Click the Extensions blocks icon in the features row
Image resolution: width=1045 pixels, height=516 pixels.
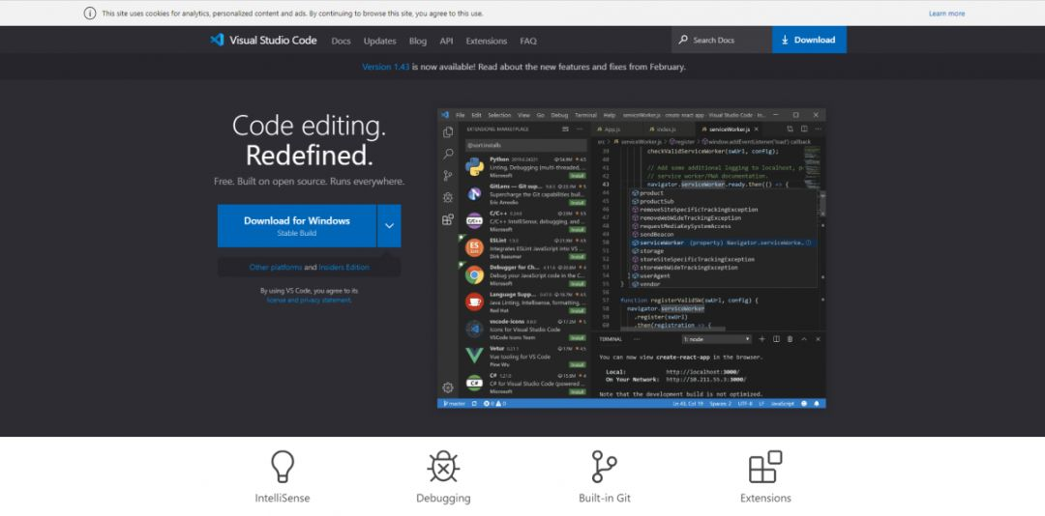[765, 467]
